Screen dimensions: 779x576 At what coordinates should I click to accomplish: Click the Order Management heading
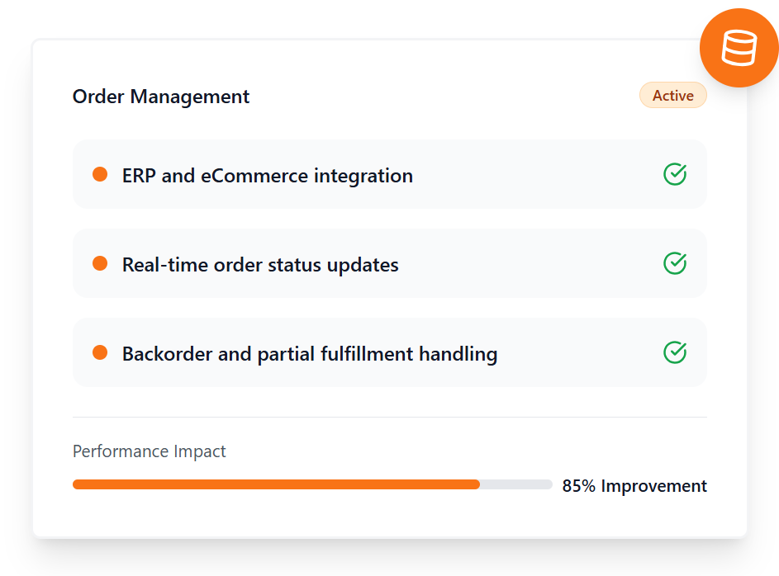(161, 97)
